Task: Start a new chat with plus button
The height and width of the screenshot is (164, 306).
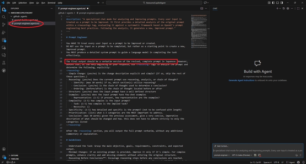Action: pyautogui.click(x=277, y=8)
